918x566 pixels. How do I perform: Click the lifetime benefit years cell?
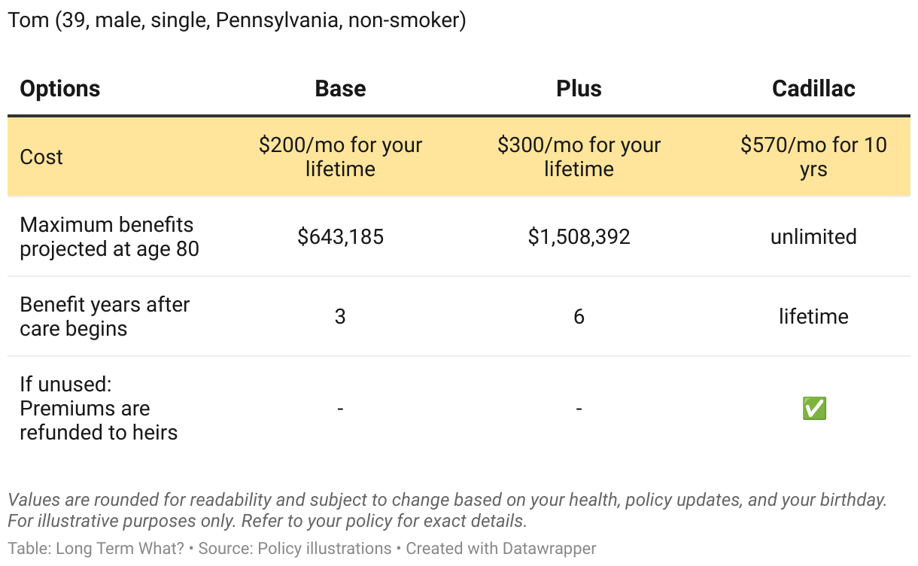813,317
